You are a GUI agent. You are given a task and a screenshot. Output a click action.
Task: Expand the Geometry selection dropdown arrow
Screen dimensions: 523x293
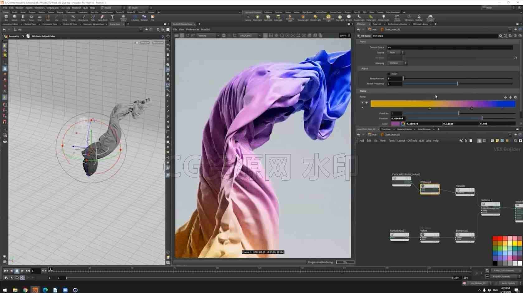(23, 36)
